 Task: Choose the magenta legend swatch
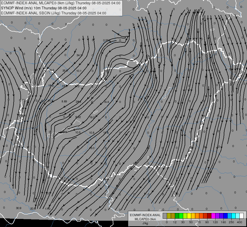pos(213,216)
